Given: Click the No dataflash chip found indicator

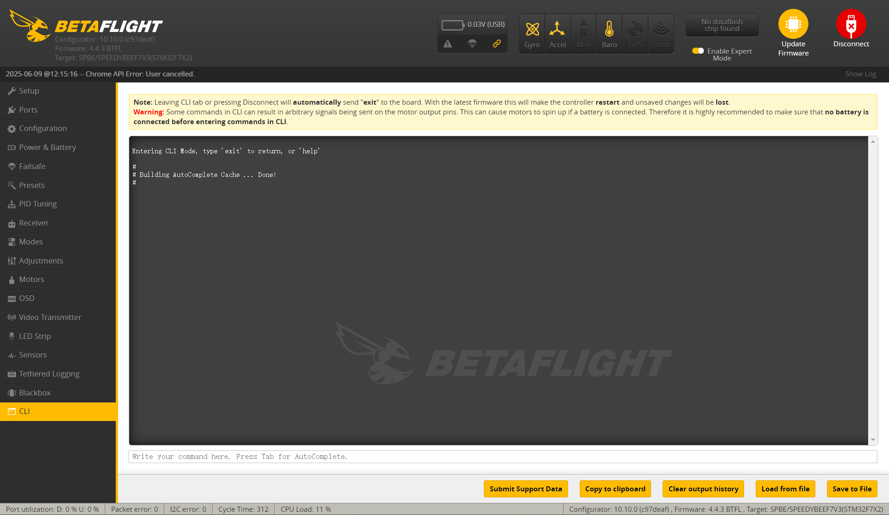Looking at the screenshot, I should 722,25.
